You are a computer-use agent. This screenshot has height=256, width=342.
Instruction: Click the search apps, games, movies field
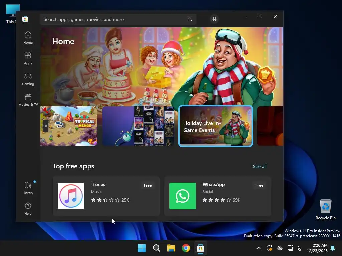click(x=118, y=19)
